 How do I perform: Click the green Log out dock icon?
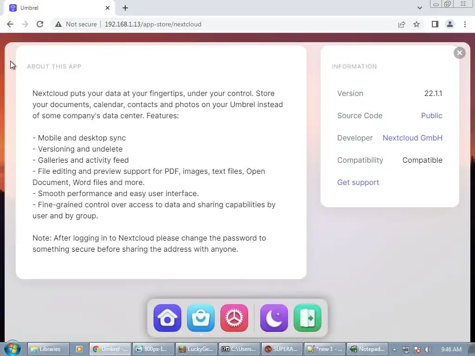click(308, 318)
